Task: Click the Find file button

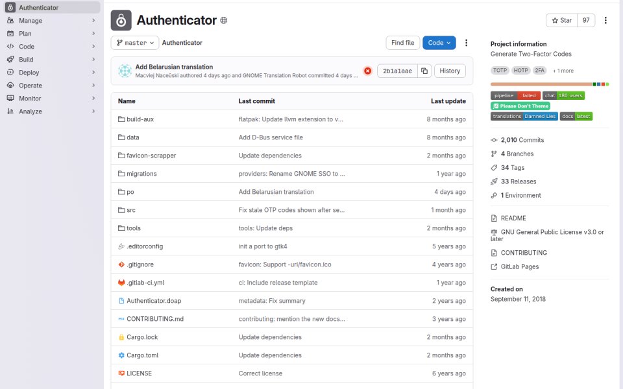Action: tap(402, 43)
